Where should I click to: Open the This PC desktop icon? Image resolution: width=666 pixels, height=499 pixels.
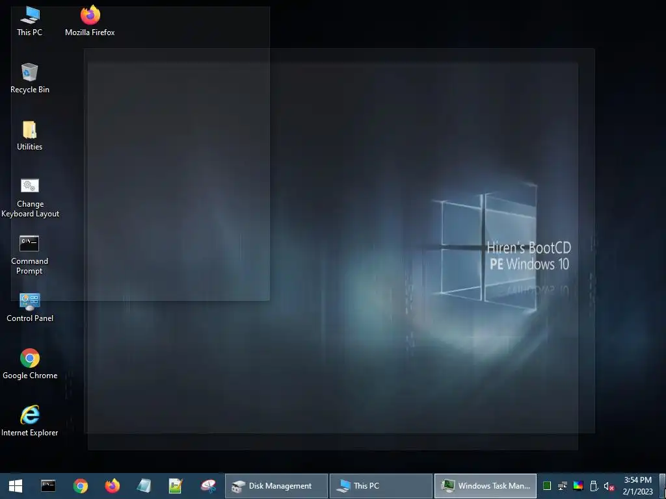click(30, 21)
